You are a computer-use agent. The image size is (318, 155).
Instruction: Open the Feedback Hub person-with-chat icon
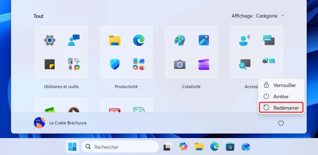pyautogui.click(x=74, y=40)
